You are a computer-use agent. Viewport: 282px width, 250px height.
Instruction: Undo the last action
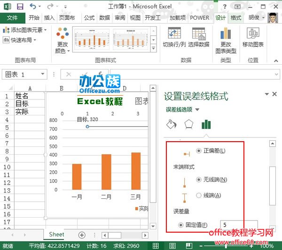coord(33,7)
